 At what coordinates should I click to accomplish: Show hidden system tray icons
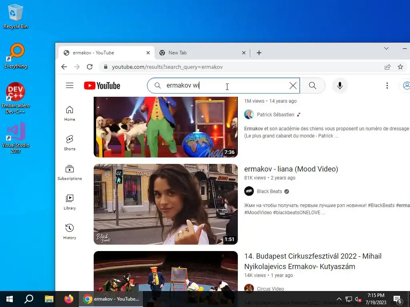(339, 299)
